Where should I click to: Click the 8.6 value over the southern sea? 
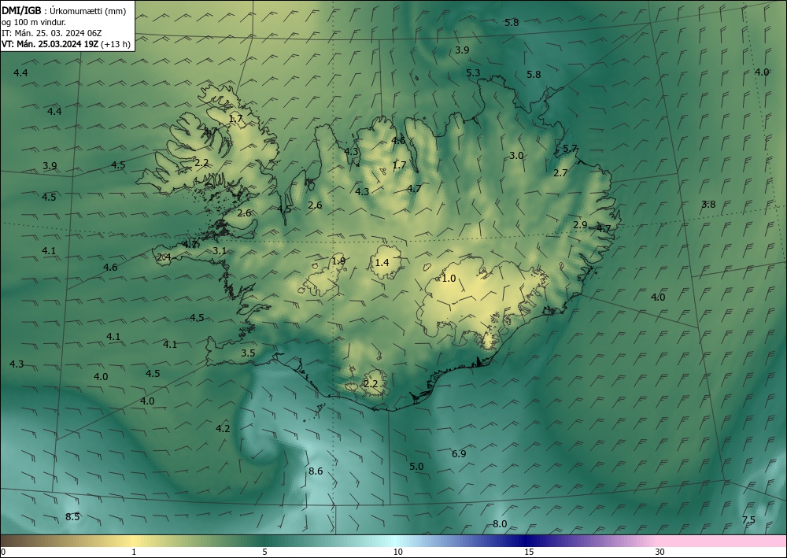click(x=316, y=471)
